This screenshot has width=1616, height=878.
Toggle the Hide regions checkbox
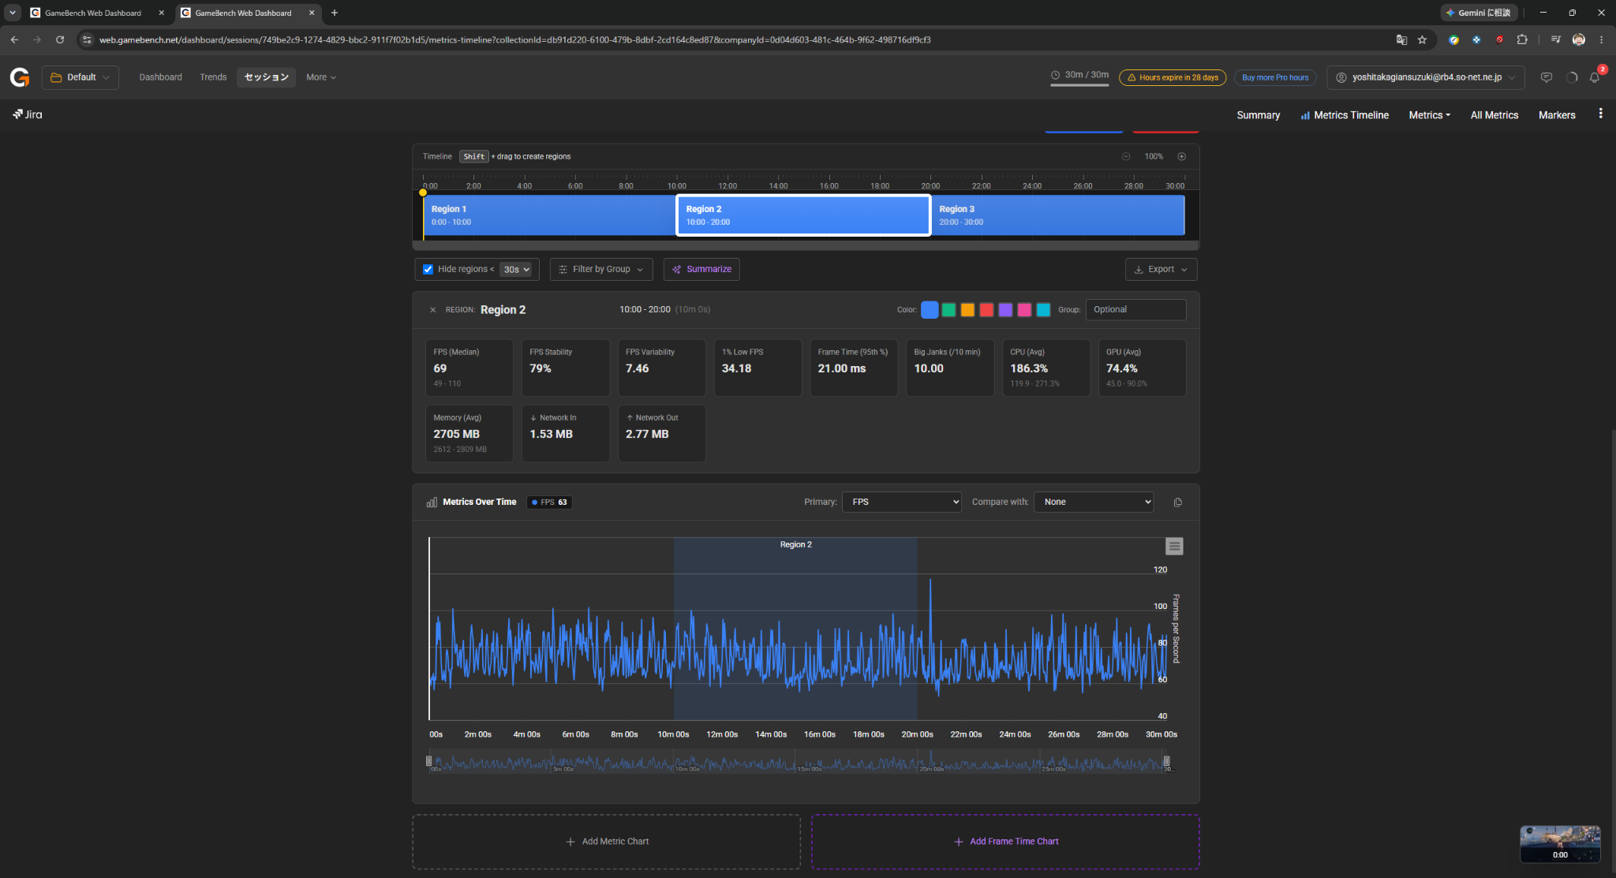tap(428, 270)
